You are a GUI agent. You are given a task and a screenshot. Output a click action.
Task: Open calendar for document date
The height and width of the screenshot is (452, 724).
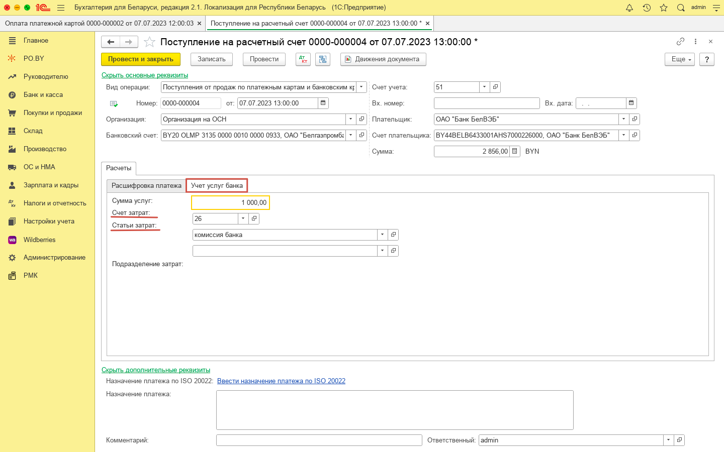tap(323, 103)
